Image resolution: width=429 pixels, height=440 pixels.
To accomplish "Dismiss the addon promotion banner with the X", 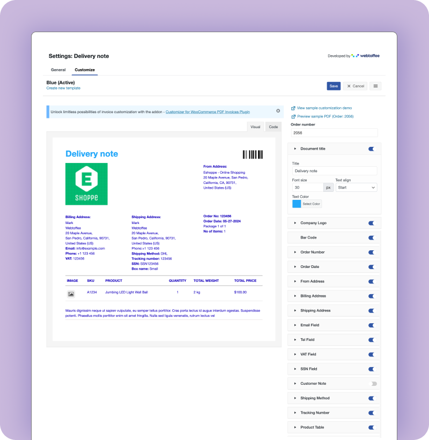I will point(278,111).
